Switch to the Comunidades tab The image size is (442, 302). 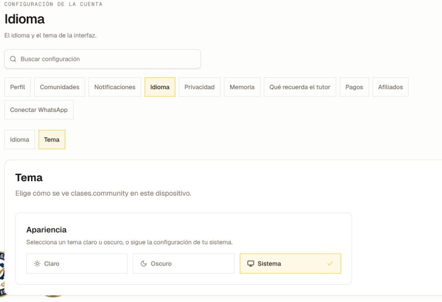(x=60, y=87)
